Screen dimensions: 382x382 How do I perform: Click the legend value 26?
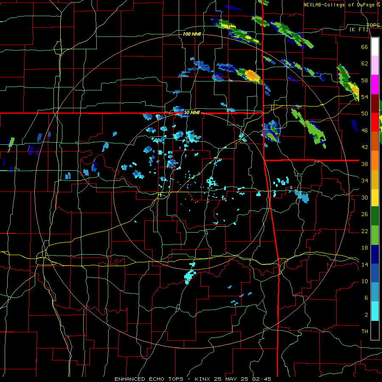point(365,214)
